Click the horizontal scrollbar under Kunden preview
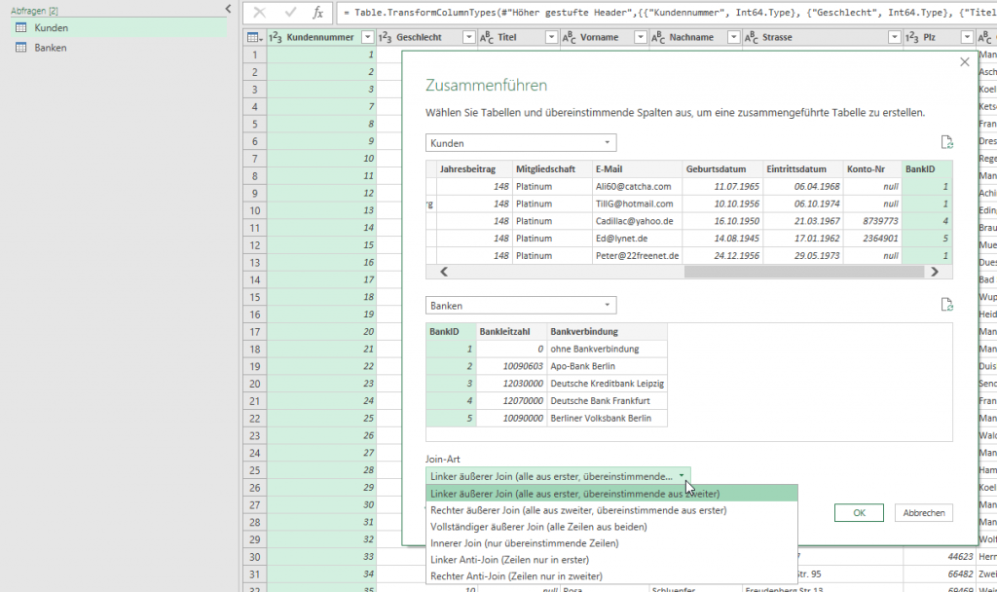The width and height of the screenshot is (997, 592). coord(682,271)
